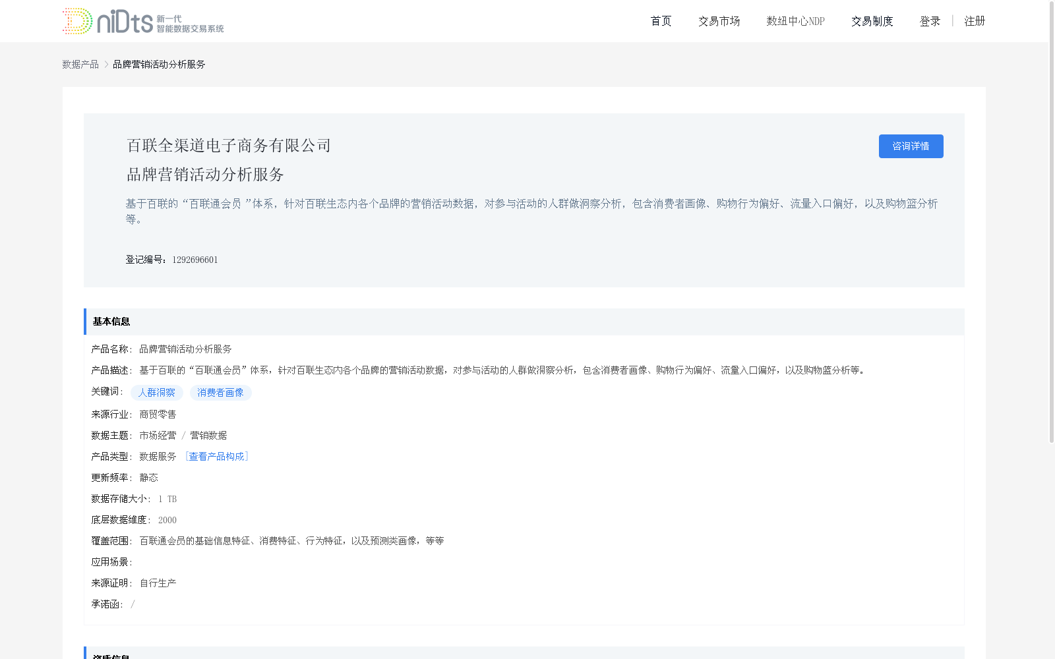Select the 消费者画像 keyword tag
Viewport: 1055px width, 659px height.
point(220,393)
